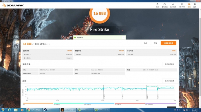This screenshot has height=112, width=201.
Task: Click the Fire Strike title banner
Action: (x=100, y=29)
